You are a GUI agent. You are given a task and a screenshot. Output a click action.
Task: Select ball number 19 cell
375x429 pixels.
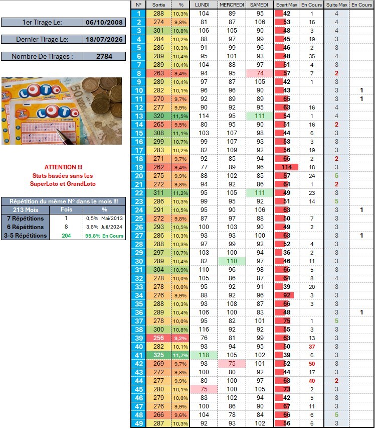coord(139,167)
